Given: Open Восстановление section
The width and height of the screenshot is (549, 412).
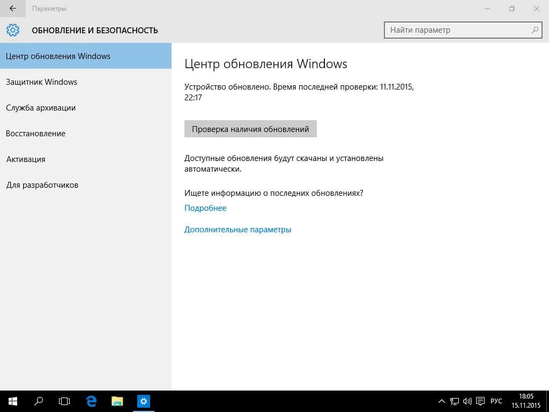Looking at the screenshot, I should pos(86,134).
